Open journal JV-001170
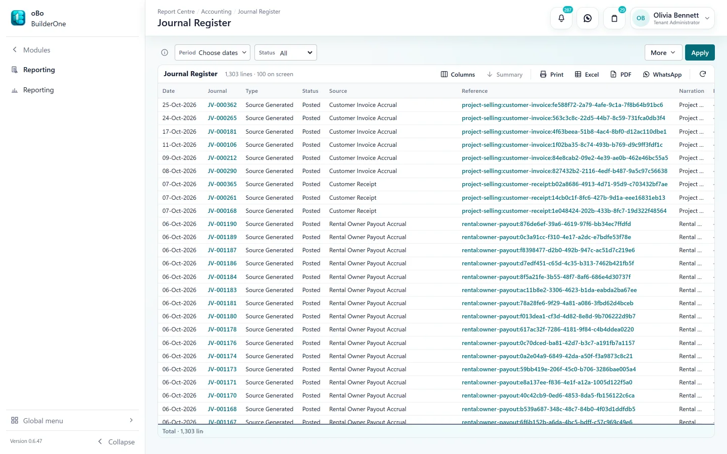The image size is (727, 454). click(x=222, y=395)
